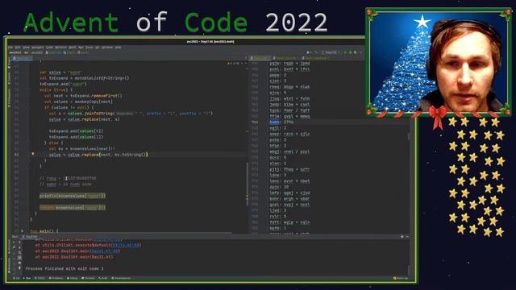Open the Window menu

(107, 48)
